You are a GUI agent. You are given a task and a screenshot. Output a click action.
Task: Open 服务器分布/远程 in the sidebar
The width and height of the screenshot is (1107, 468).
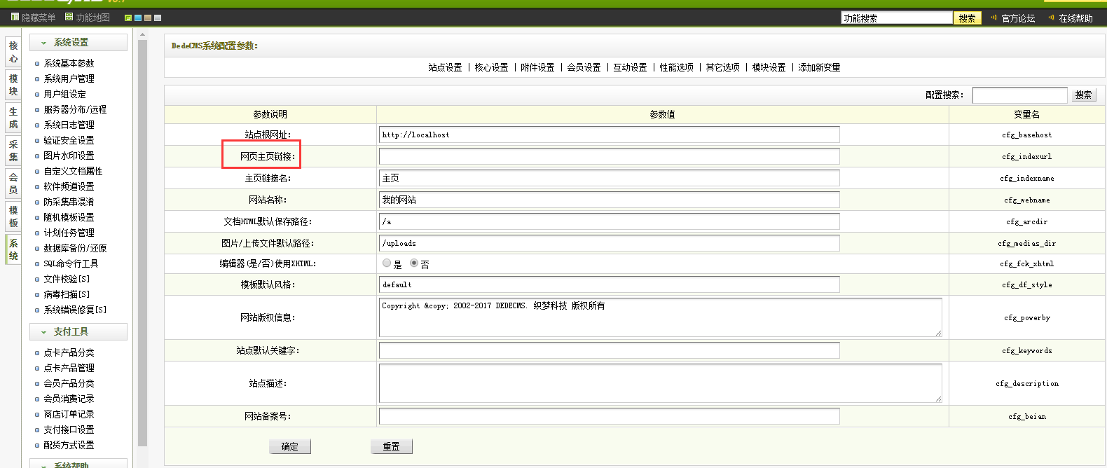click(75, 109)
